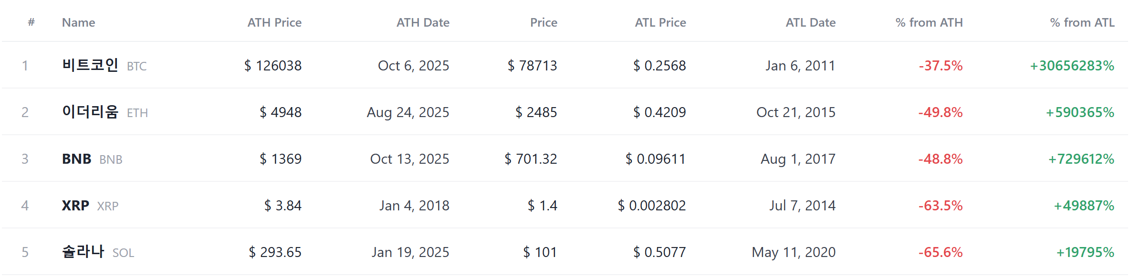
Task: Click Bitcoin's -37.5% from ATH value
Action: tap(941, 65)
